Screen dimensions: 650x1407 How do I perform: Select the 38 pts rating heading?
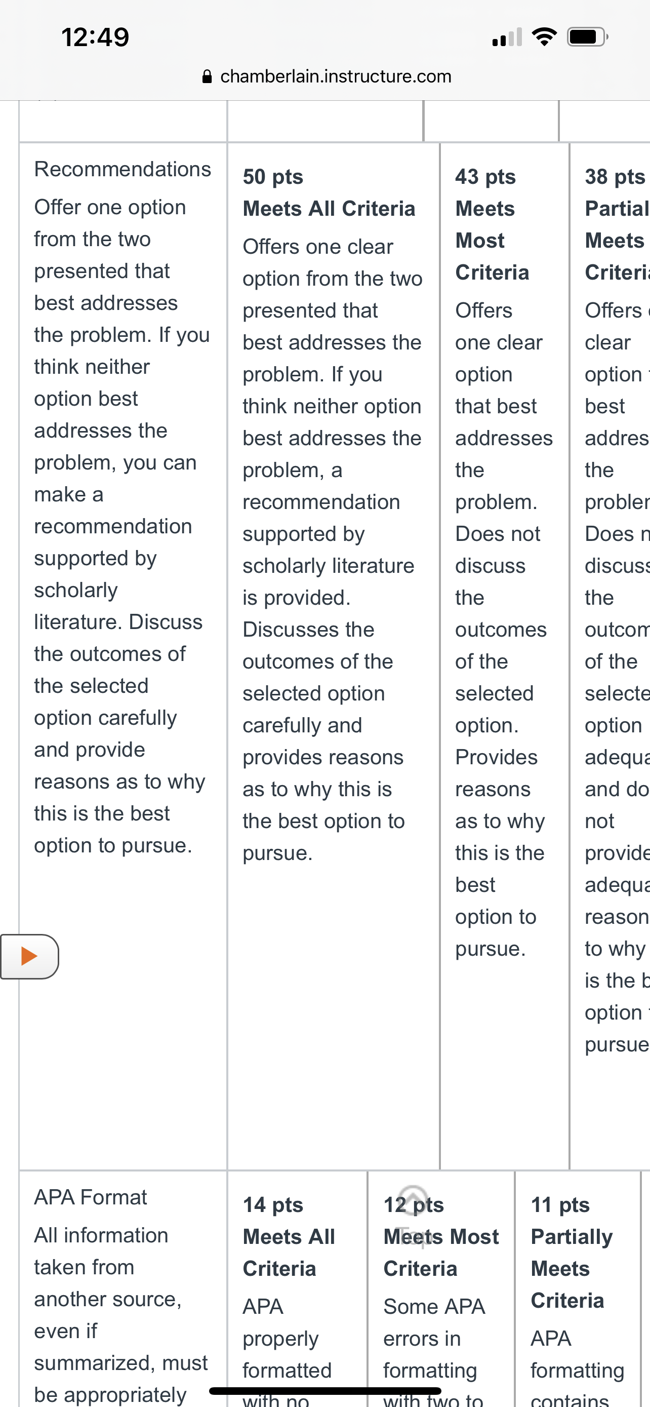click(x=615, y=176)
